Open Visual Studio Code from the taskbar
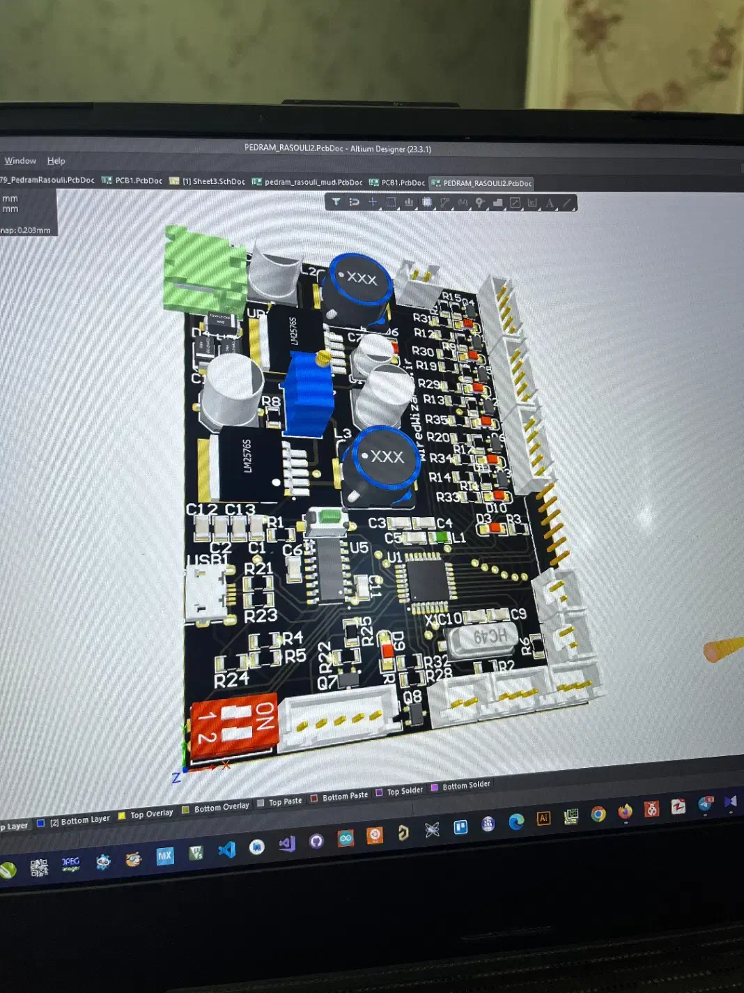Screen dimensions: 744x993 pos(226,850)
